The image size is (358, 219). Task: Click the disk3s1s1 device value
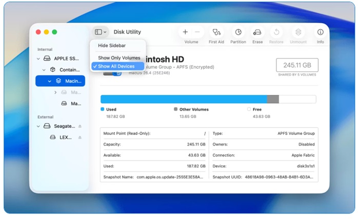[306, 166]
